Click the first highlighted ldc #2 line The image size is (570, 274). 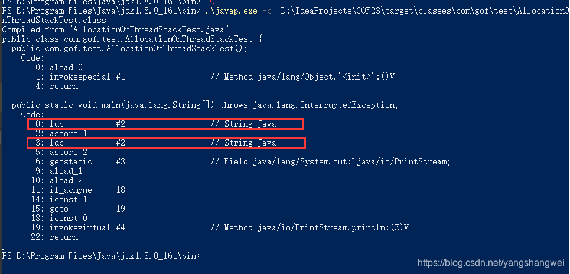[x=165, y=124]
